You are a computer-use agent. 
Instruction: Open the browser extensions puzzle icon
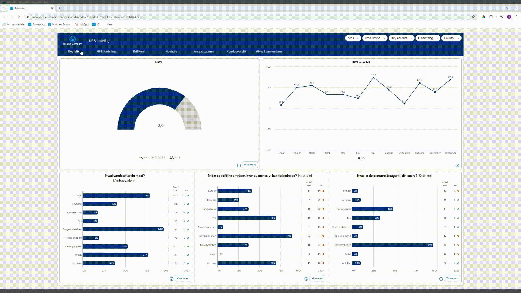491,17
